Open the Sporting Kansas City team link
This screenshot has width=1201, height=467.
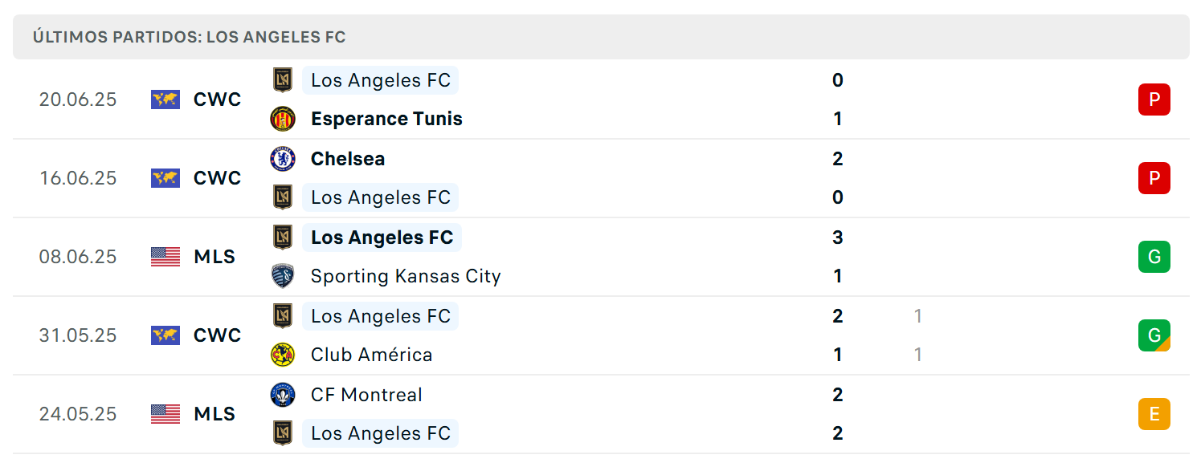point(406,276)
